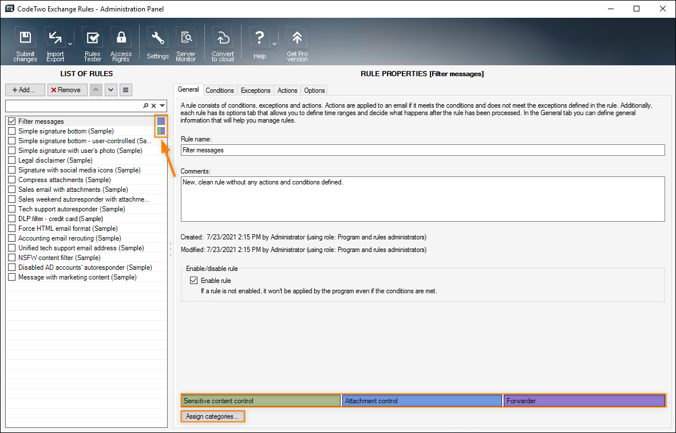676x433 pixels.
Task: Click the Forwarder category bar
Action: pyautogui.click(x=584, y=401)
